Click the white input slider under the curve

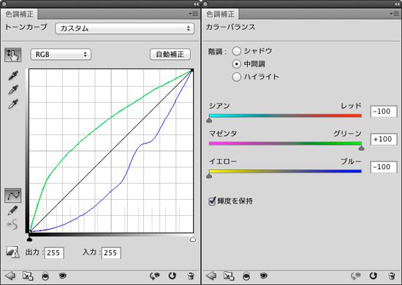coord(193,239)
